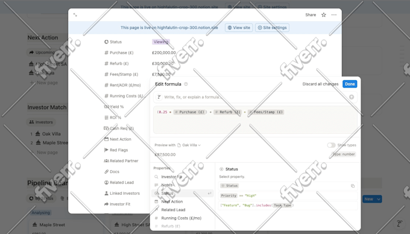Viewport: 410px width, 234px height.
Task: Click the Docs property label
Action: (112, 172)
